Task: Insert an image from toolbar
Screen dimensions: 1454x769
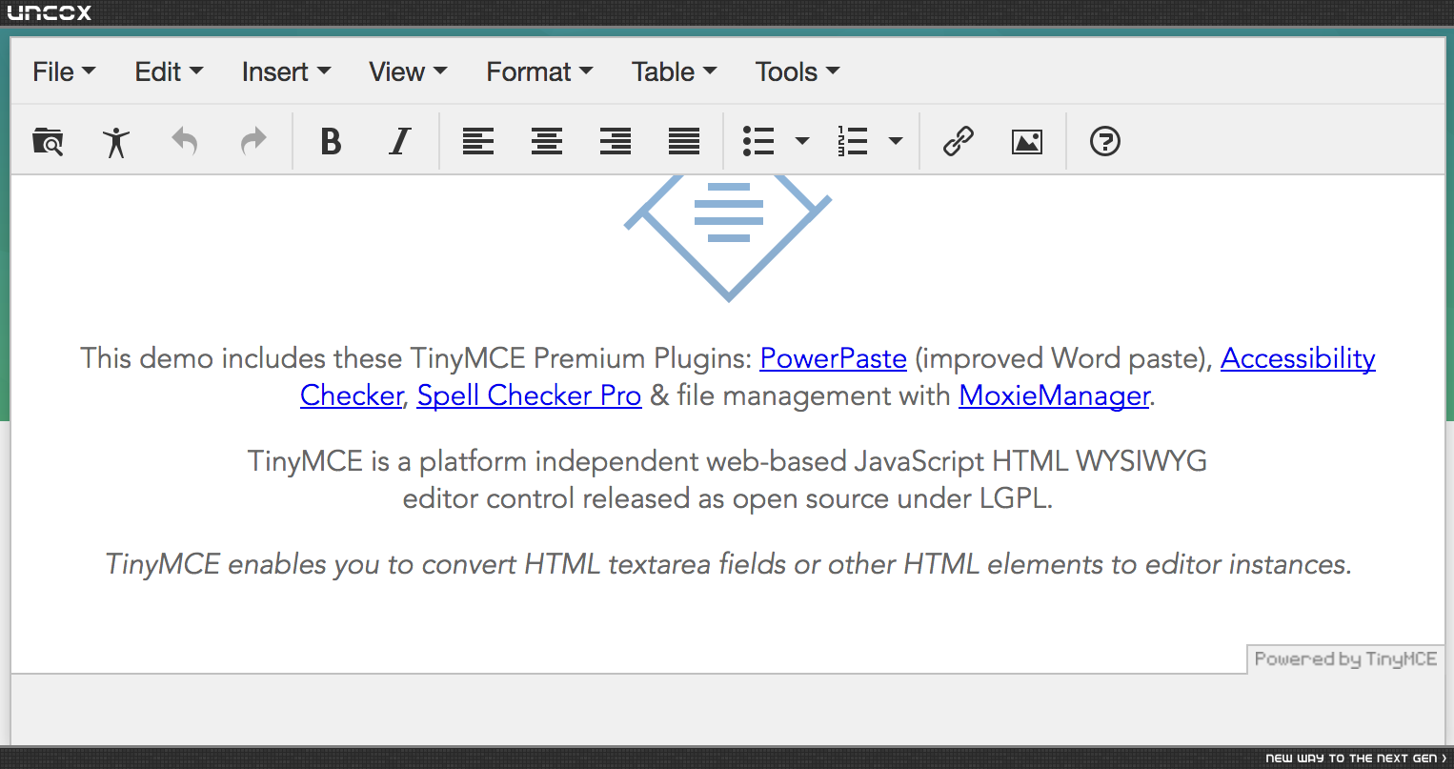Action: click(x=1027, y=142)
